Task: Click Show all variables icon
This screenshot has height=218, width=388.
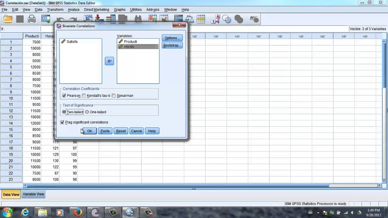Action: (239, 19)
